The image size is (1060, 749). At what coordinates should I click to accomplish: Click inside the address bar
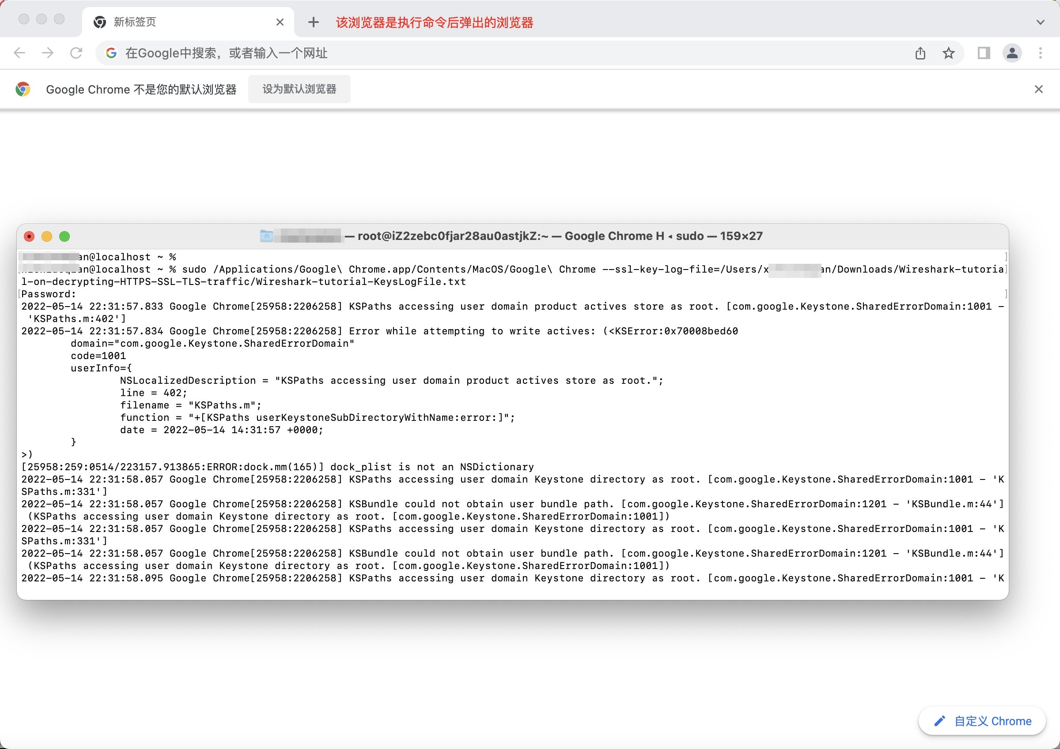click(x=416, y=52)
